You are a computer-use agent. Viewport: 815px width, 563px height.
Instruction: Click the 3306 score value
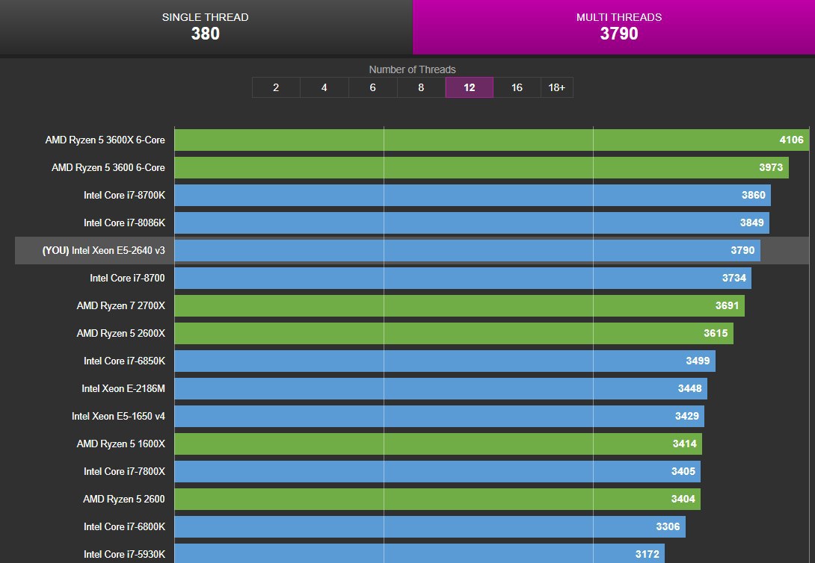tap(668, 526)
